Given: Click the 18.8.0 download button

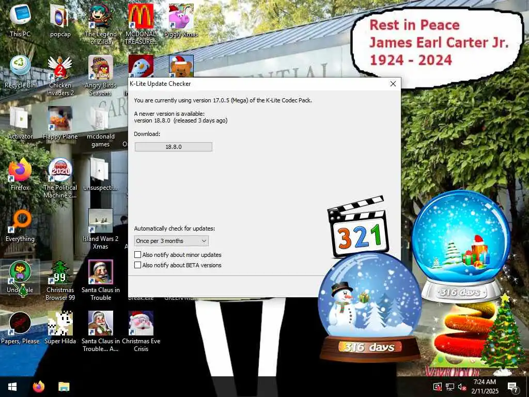Looking at the screenshot, I should coord(174,147).
